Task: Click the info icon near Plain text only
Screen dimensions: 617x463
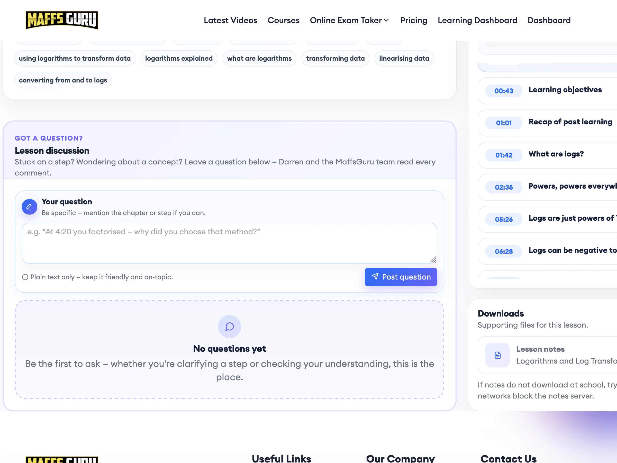Action: point(25,277)
